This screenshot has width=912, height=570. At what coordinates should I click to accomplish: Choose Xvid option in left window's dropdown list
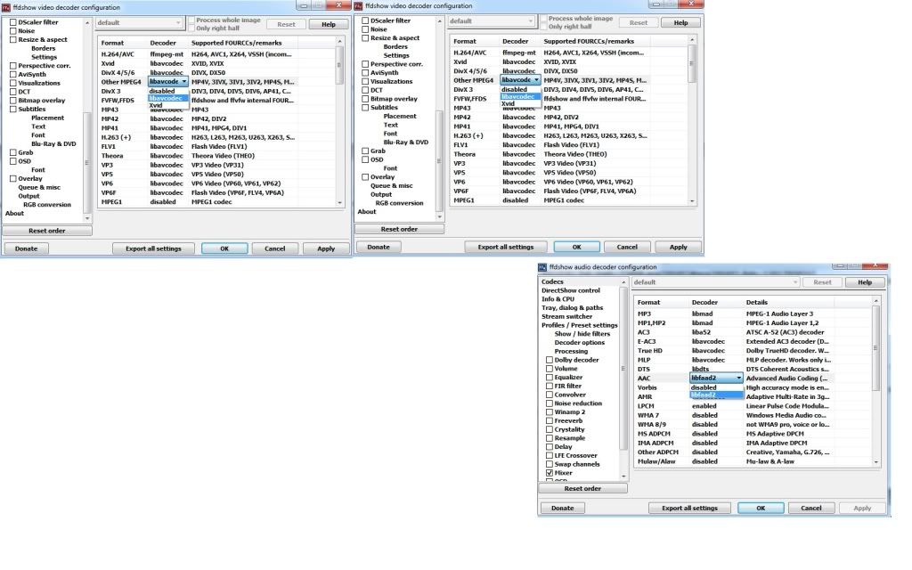point(167,106)
